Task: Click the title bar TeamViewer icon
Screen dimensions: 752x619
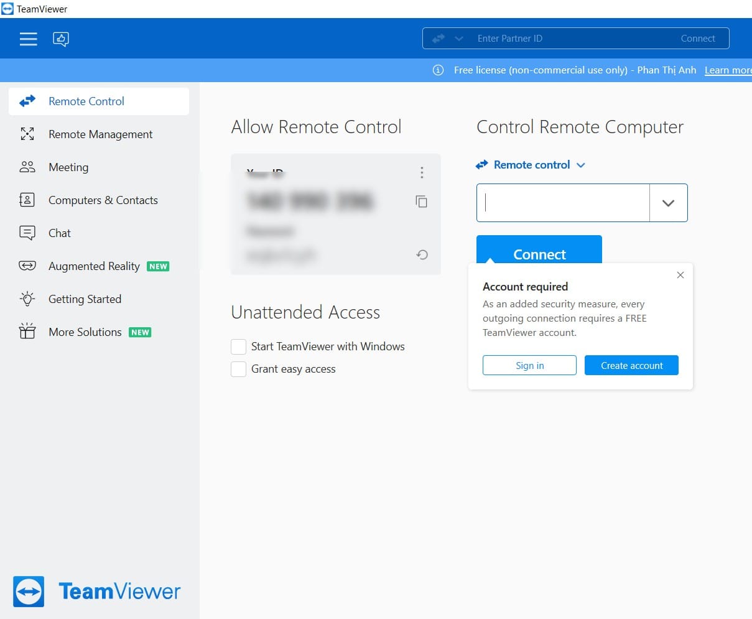Action: point(7,9)
